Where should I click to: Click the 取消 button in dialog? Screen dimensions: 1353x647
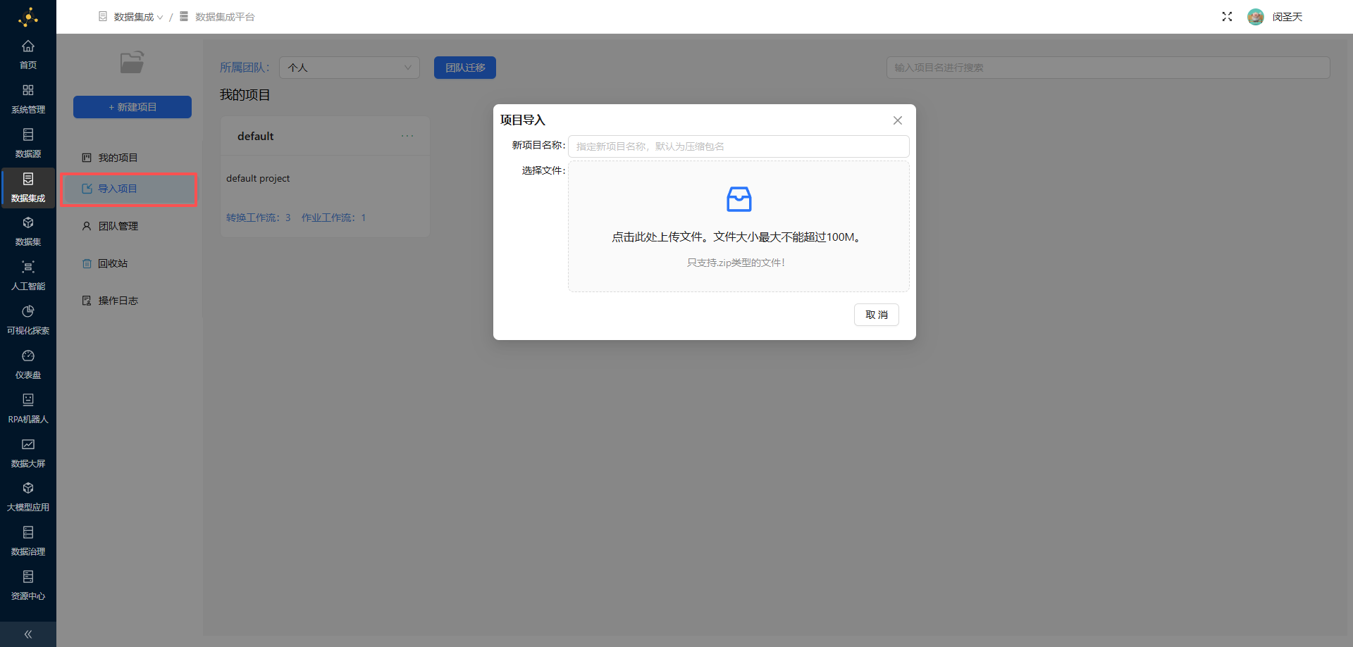pos(876,315)
